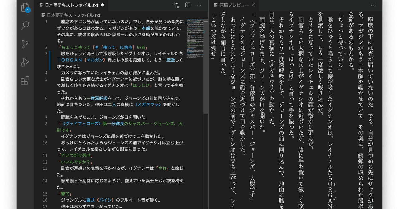This screenshot has width=399, height=209.
Task: Click line number 15 in the gutter
Action: pyautogui.click(x=45, y=194)
